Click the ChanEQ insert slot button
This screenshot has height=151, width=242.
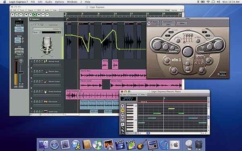(19, 31)
